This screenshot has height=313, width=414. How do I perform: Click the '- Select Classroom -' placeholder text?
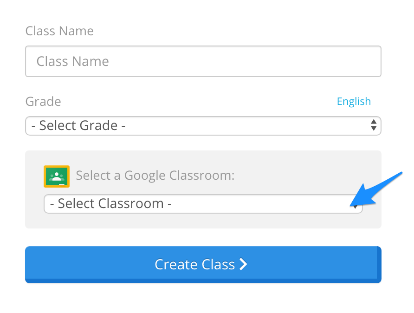pos(110,204)
